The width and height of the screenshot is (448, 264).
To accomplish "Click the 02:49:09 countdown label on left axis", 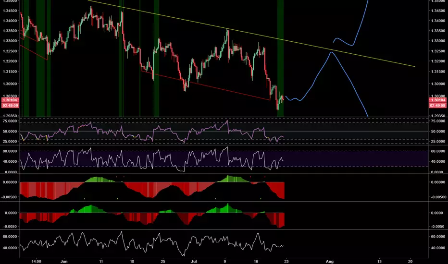I will [10, 106].
